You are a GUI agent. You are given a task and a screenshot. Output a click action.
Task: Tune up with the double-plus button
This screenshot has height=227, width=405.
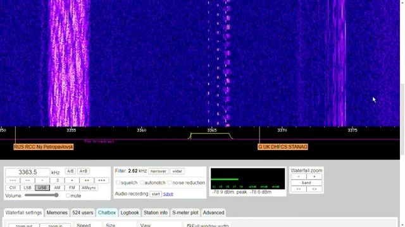tap(87, 180)
